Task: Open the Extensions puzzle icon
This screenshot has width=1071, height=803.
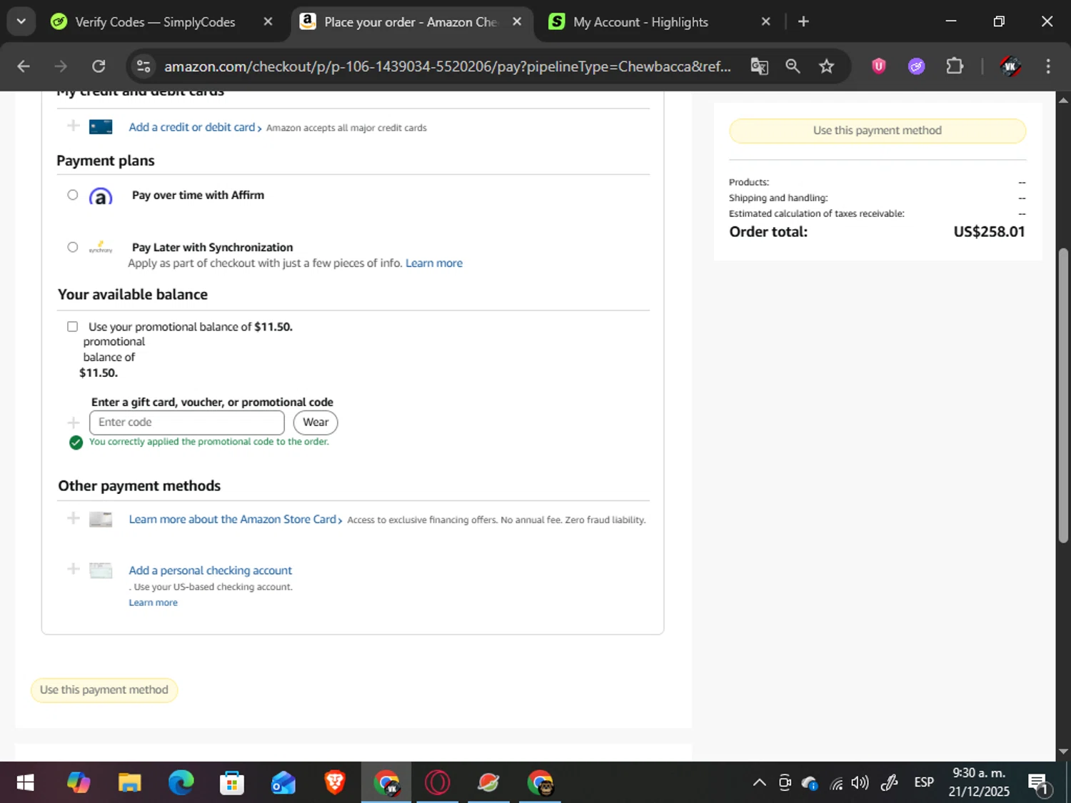Action: [x=955, y=66]
